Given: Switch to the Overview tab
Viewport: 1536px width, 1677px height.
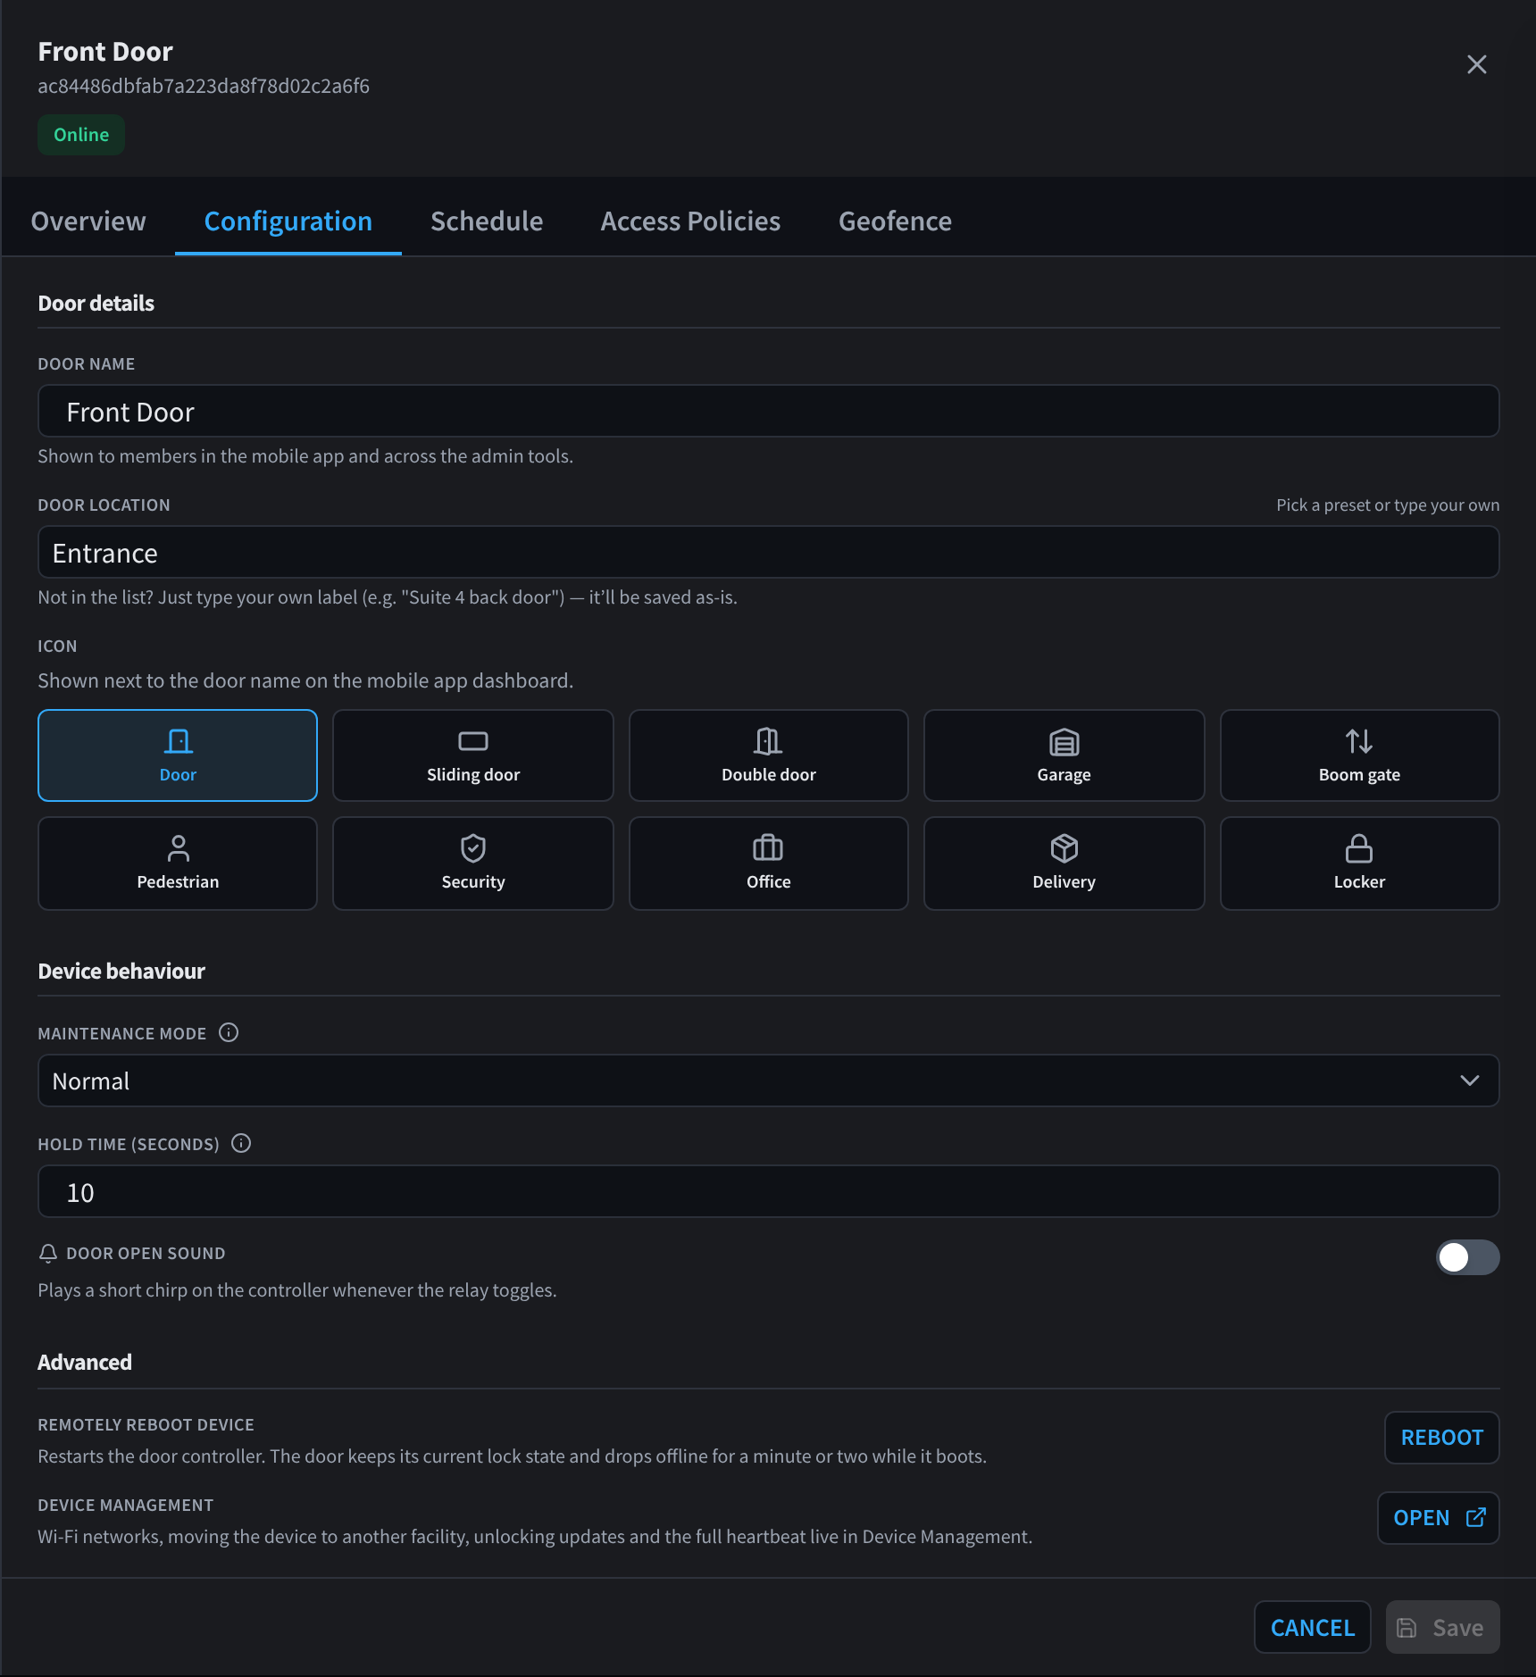Looking at the screenshot, I should (88, 221).
